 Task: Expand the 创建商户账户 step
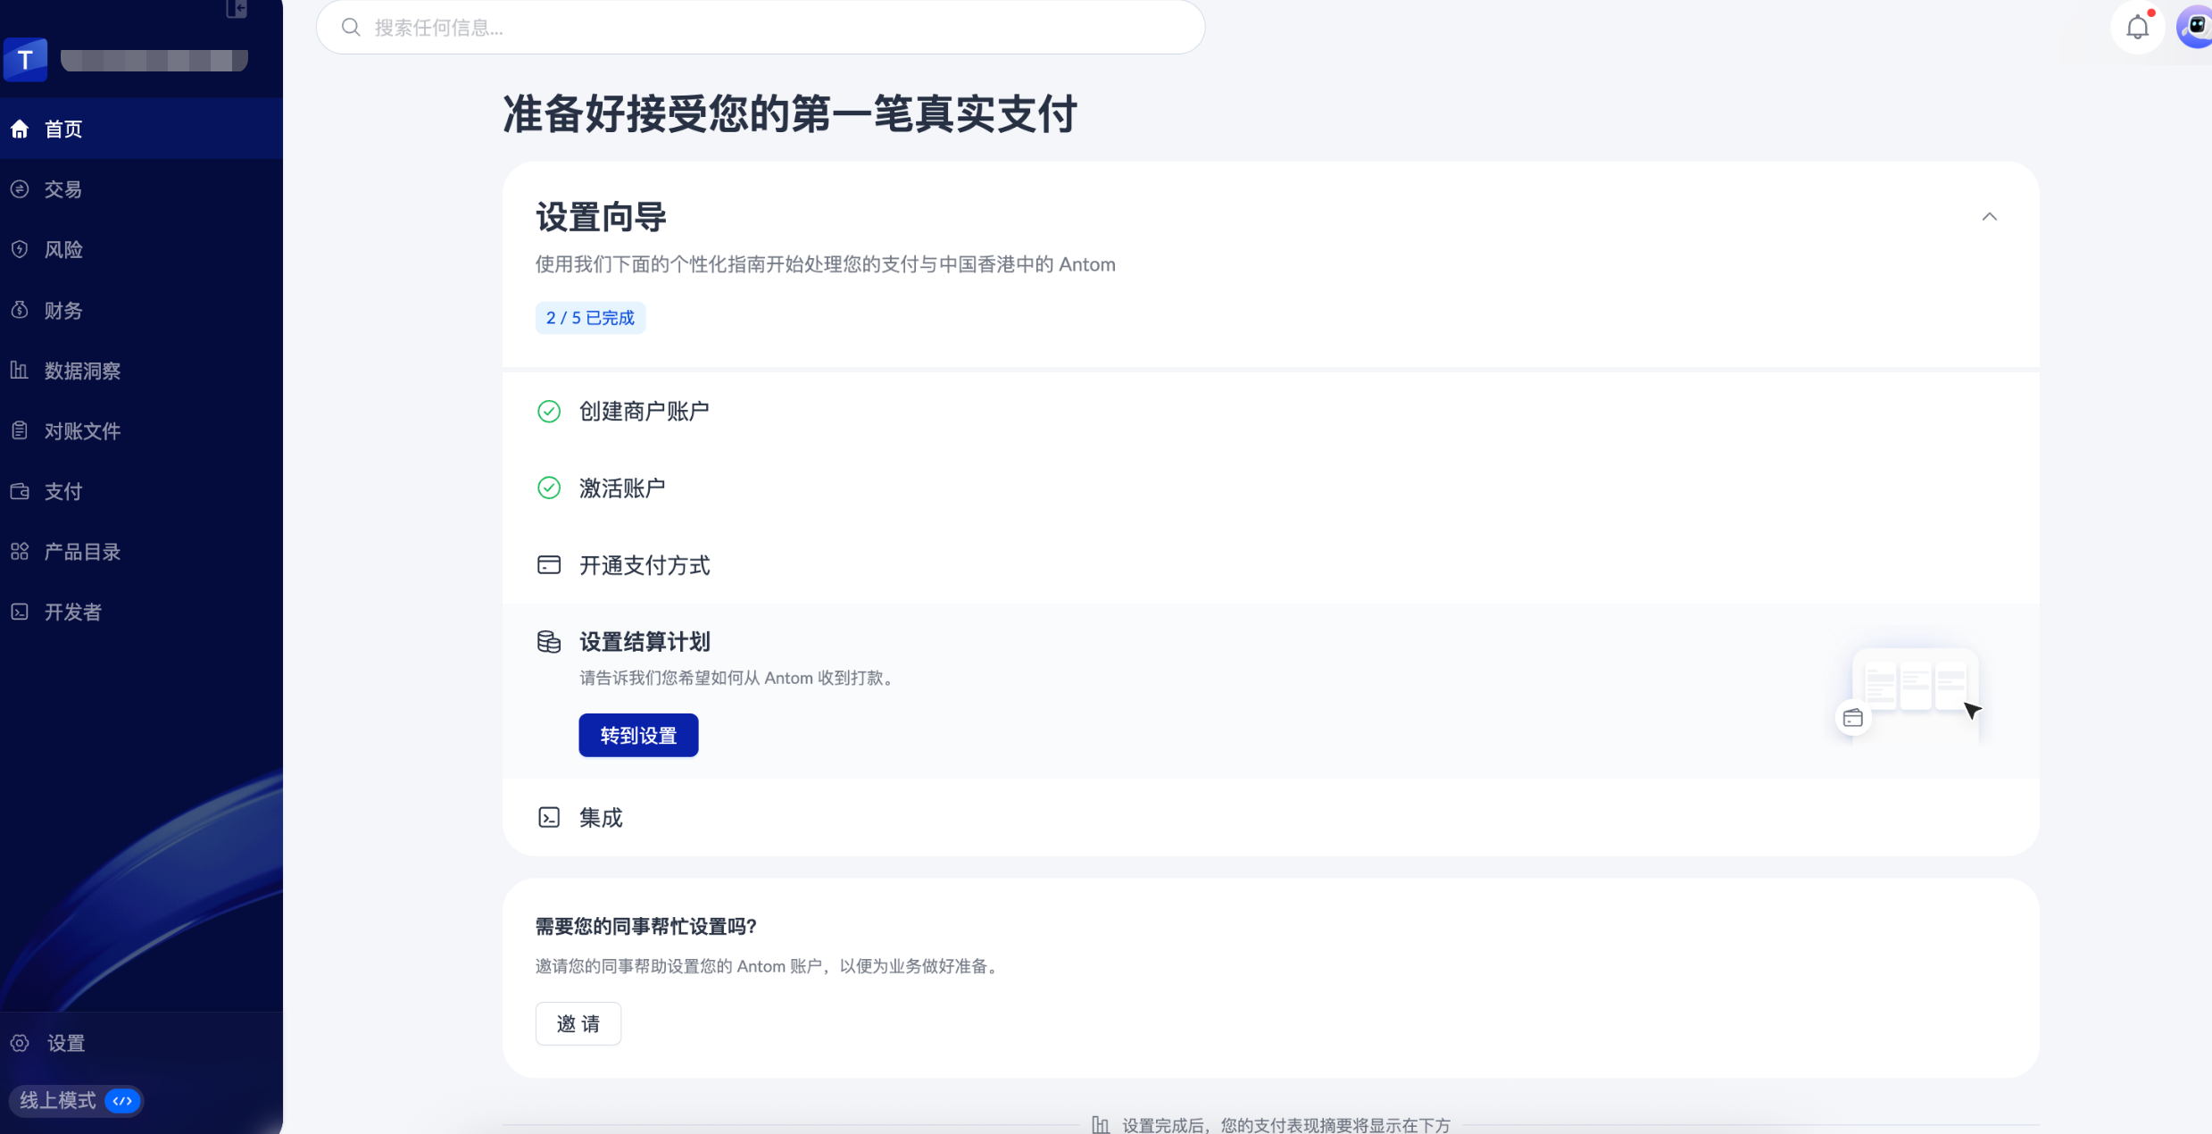pyautogui.click(x=1270, y=411)
